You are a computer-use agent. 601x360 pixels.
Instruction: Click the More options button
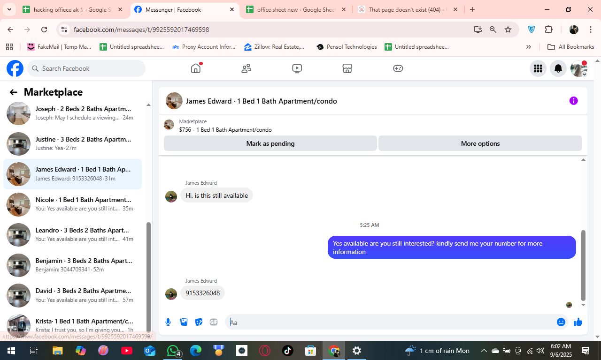tap(480, 143)
